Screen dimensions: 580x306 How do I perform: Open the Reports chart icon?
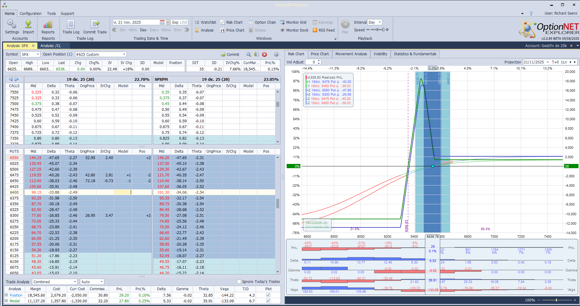[48, 24]
